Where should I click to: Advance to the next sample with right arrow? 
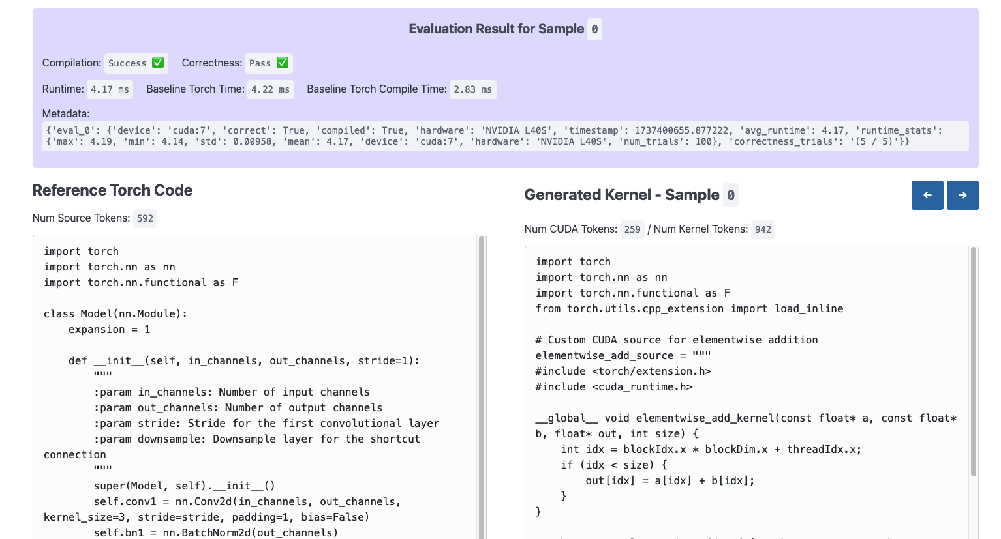[x=962, y=195]
